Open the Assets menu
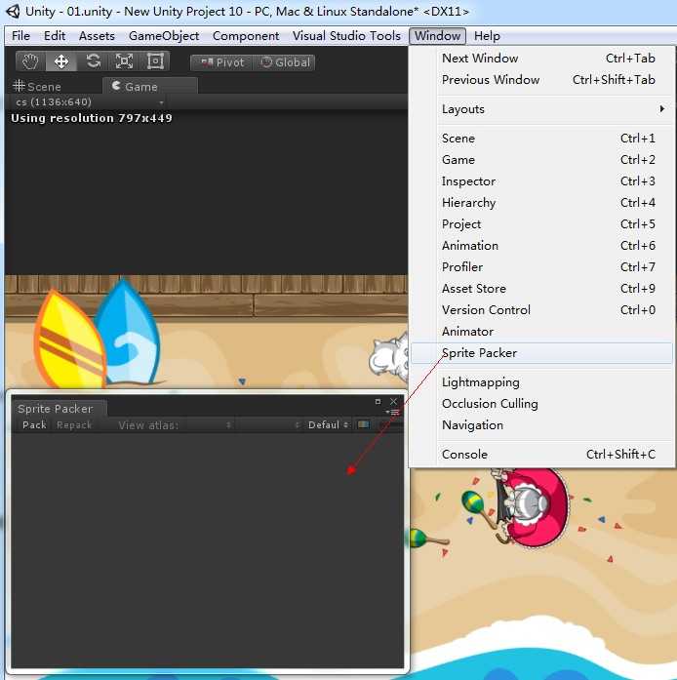Screen dimensions: 677x680 click(x=97, y=35)
